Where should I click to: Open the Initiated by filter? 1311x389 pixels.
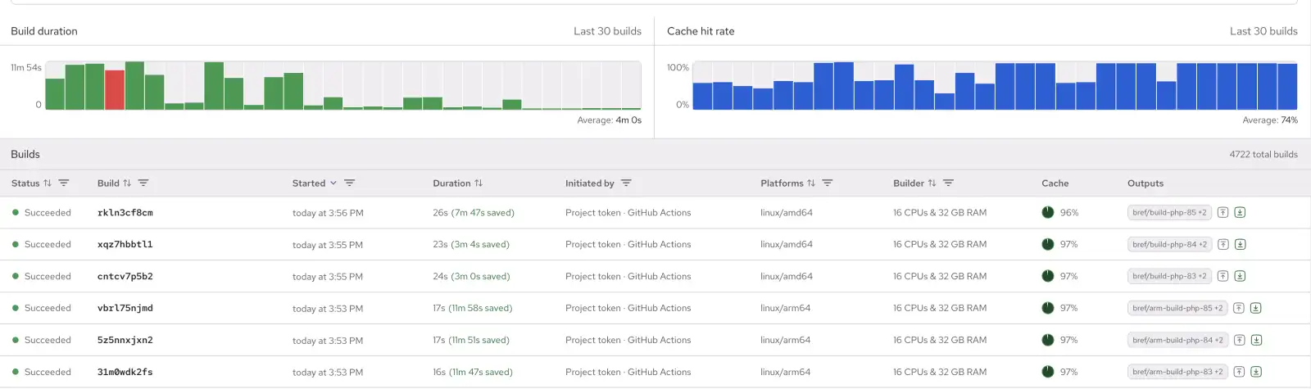pyautogui.click(x=626, y=183)
